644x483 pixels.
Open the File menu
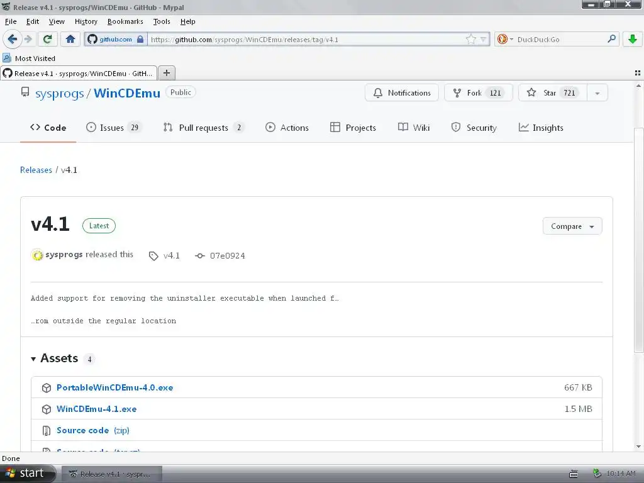tap(11, 21)
